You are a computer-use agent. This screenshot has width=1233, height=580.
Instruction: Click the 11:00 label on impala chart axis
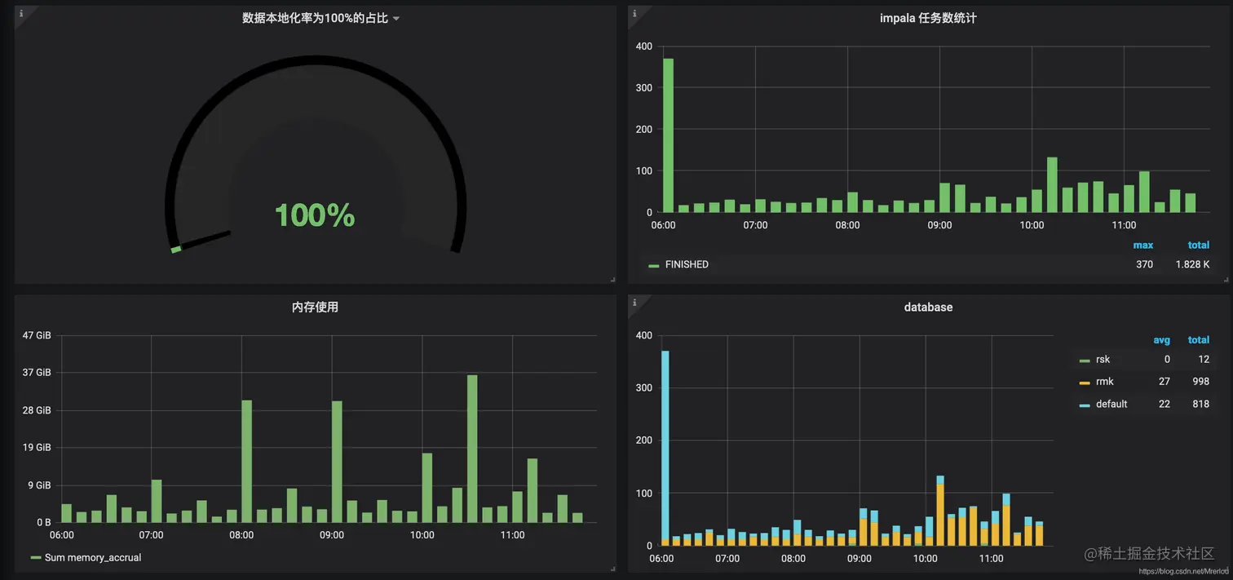[x=1124, y=225]
